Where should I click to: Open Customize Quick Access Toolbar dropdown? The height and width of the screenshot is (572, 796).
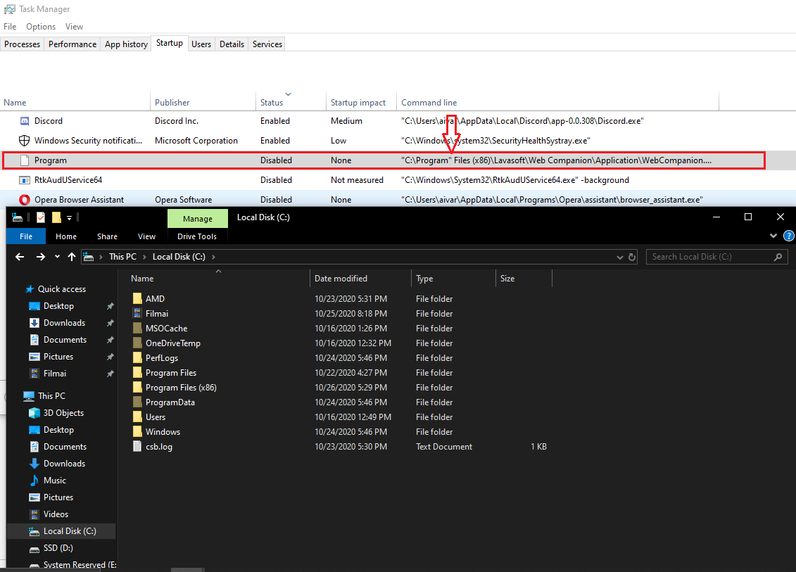tap(69, 217)
